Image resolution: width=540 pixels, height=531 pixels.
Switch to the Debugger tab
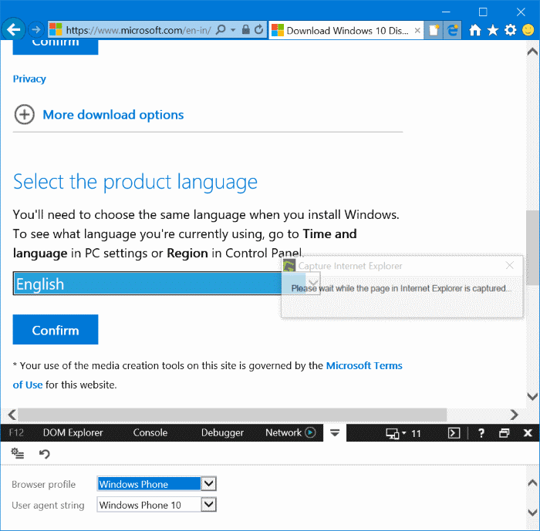(x=222, y=432)
